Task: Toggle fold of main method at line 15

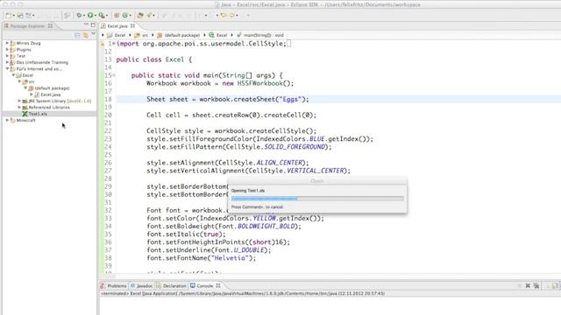Action: (114, 75)
